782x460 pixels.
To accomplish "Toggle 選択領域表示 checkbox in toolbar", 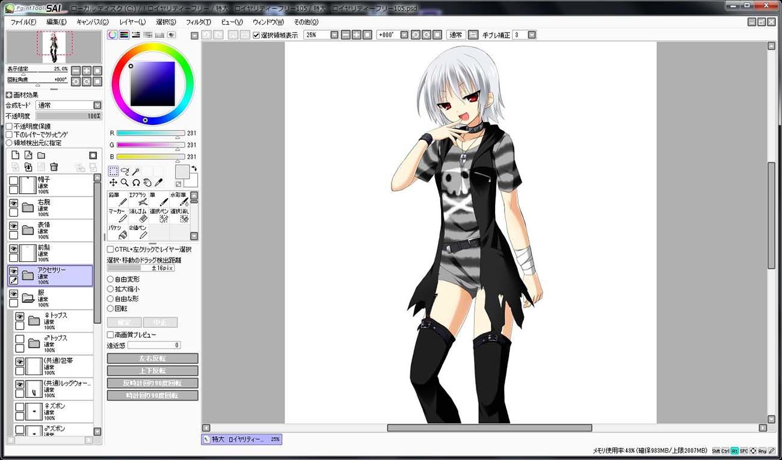I will [257, 35].
